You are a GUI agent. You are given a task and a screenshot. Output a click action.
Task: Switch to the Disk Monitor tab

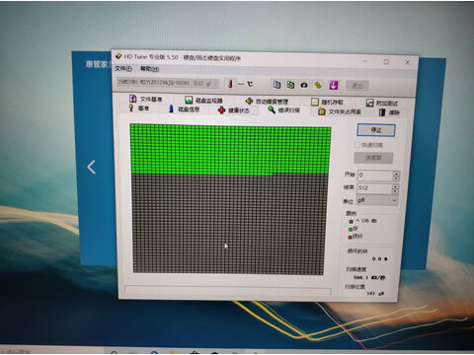[203, 100]
